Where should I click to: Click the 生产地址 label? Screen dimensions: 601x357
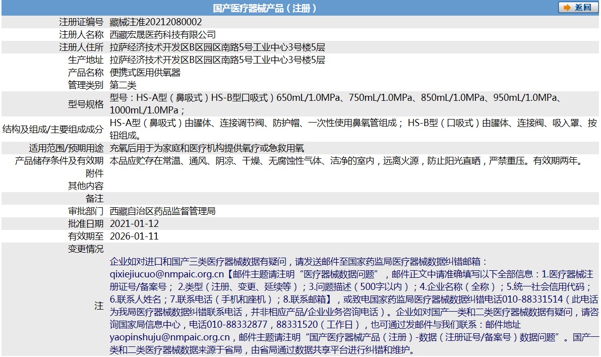point(86,60)
